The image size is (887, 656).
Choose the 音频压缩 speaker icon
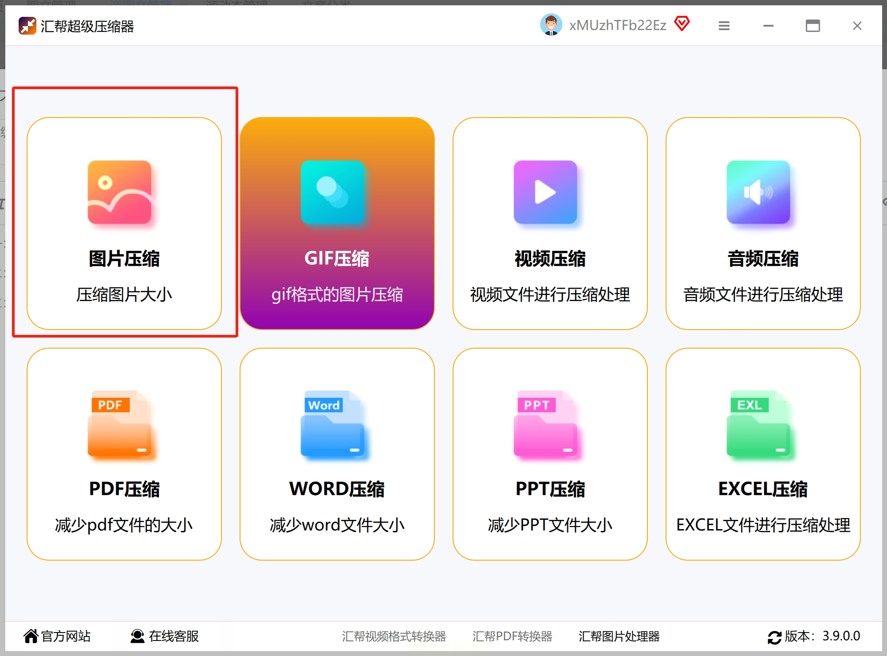click(x=758, y=192)
